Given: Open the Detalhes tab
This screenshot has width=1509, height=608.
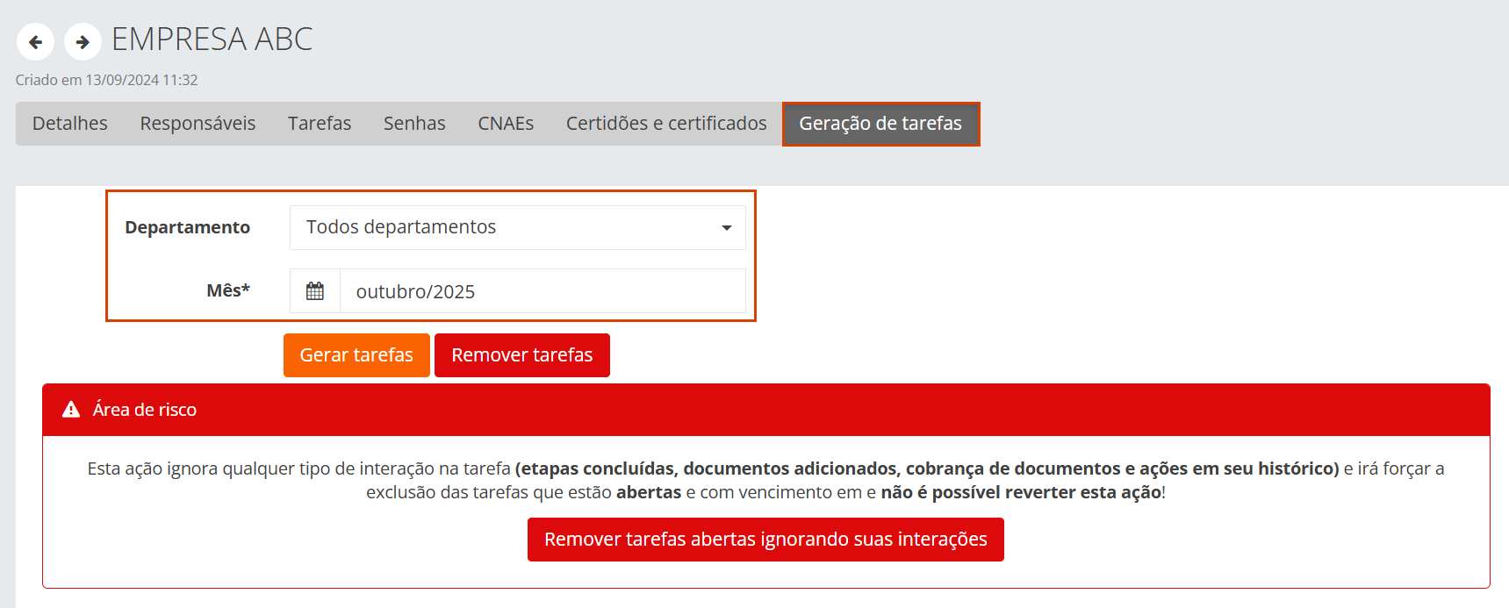Looking at the screenshot, I should (x=70, y=124).
